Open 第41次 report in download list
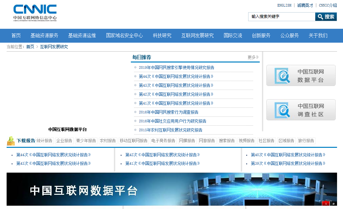 point(162,163)
